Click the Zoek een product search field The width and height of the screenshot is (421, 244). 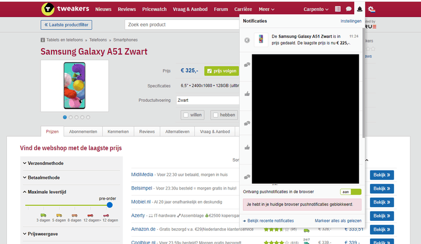point(182,25)
